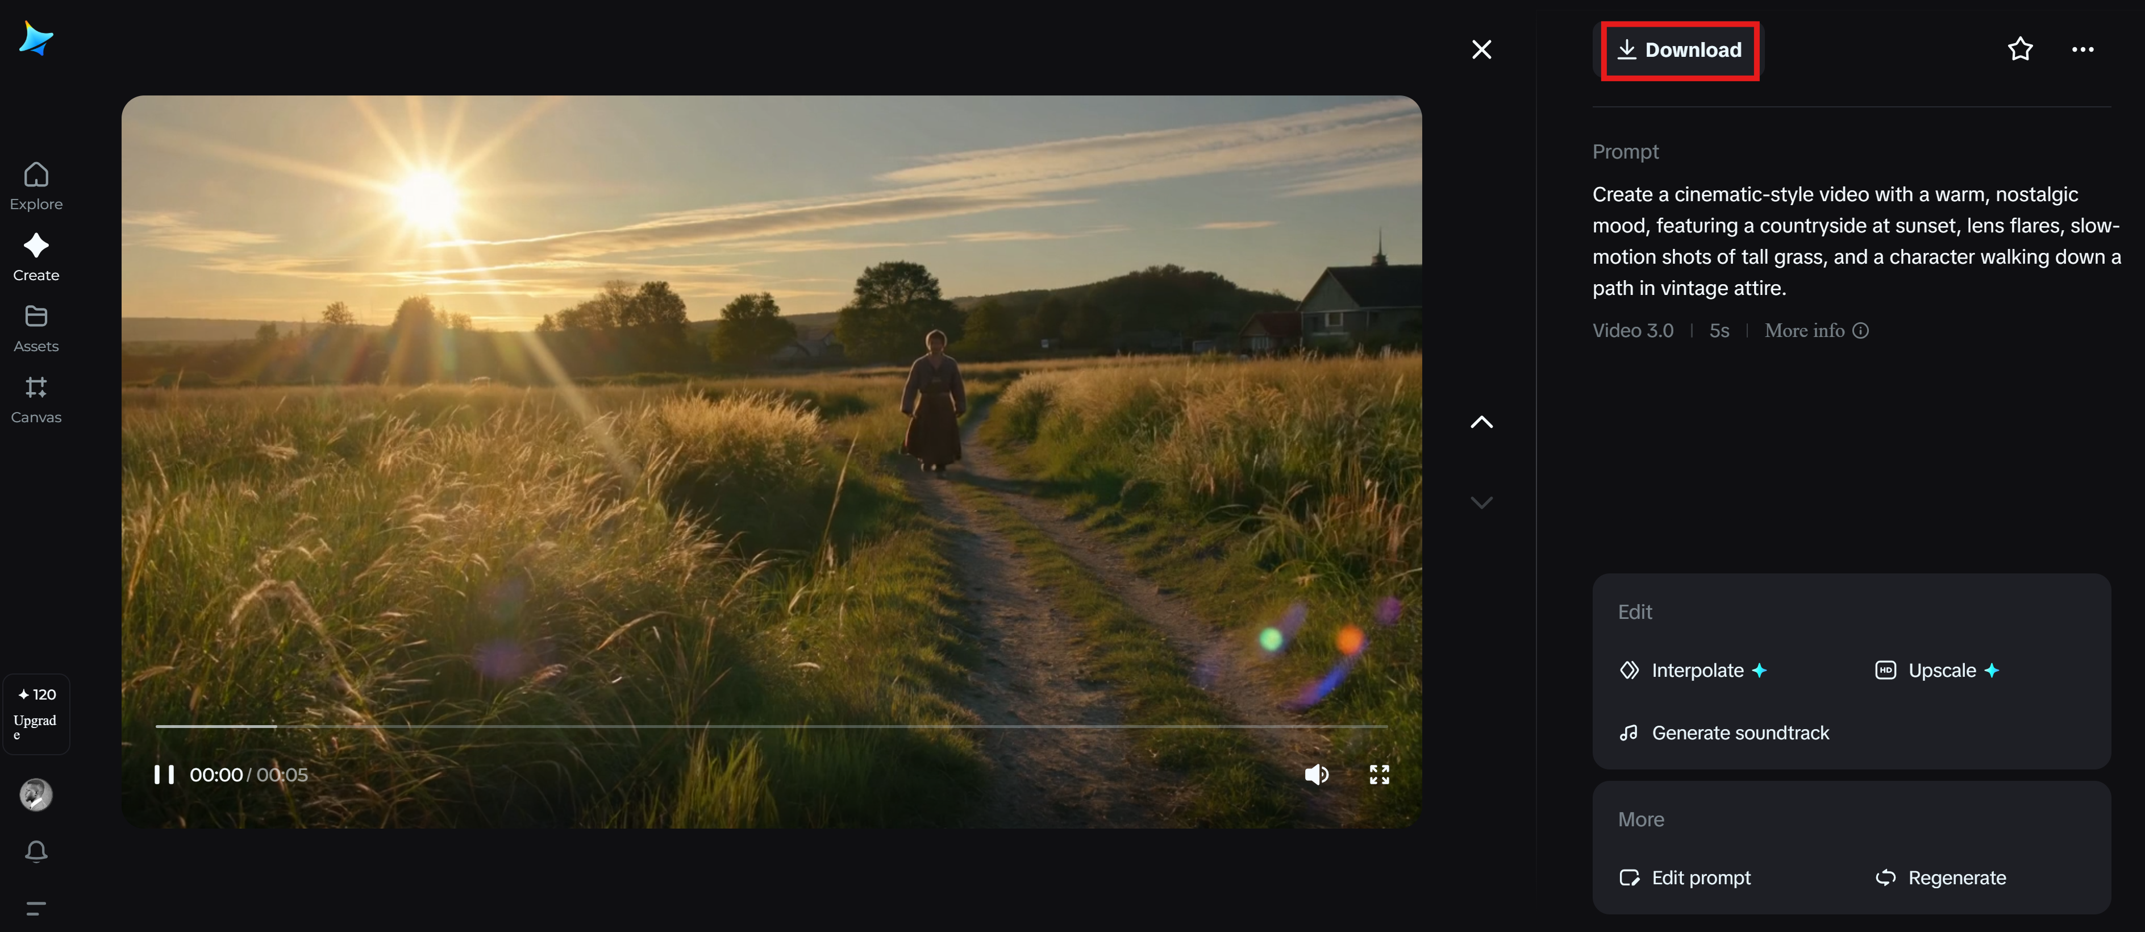Open the Canvas tool
This screenshot has width=2145, height=932.
click(36, 399)
